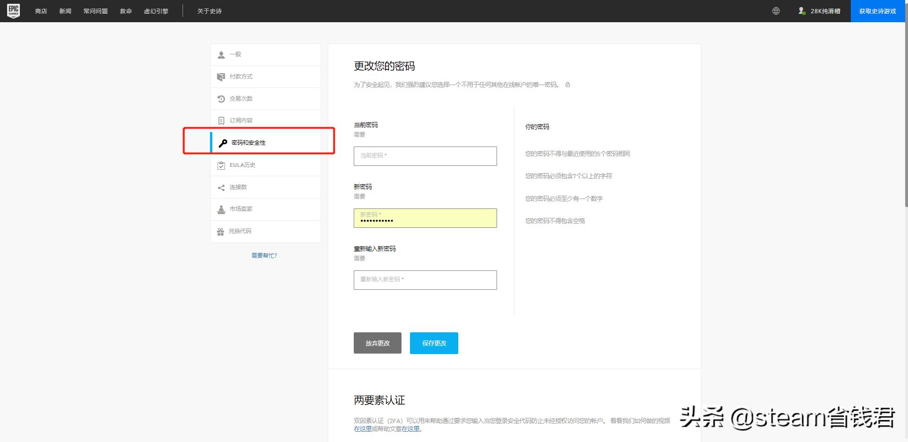
Task: Open the 需要帮忙? help link
Action: pyautogui.click(x=264, y=255)
